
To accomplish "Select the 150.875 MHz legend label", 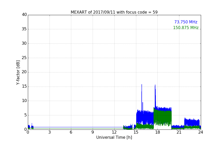I will (186, 27).
